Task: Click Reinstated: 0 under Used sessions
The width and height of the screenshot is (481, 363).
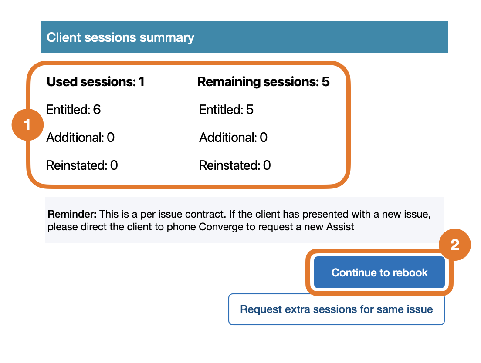Action: 82,165
